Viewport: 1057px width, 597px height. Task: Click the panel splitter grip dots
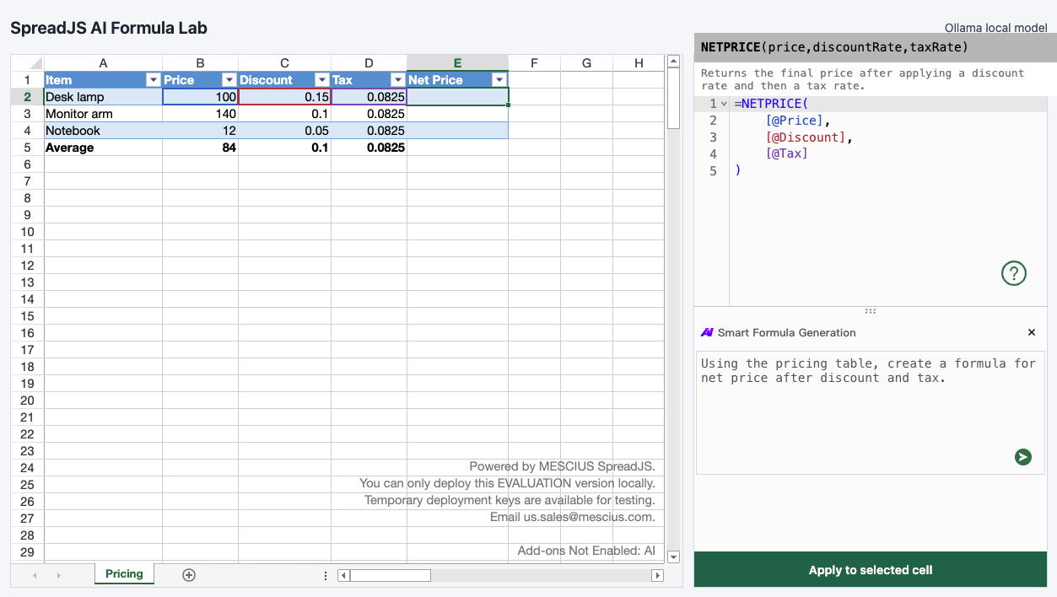point(871,311)
